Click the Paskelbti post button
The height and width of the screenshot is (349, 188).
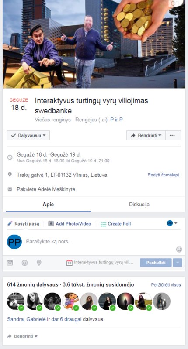tap(156, 263)
